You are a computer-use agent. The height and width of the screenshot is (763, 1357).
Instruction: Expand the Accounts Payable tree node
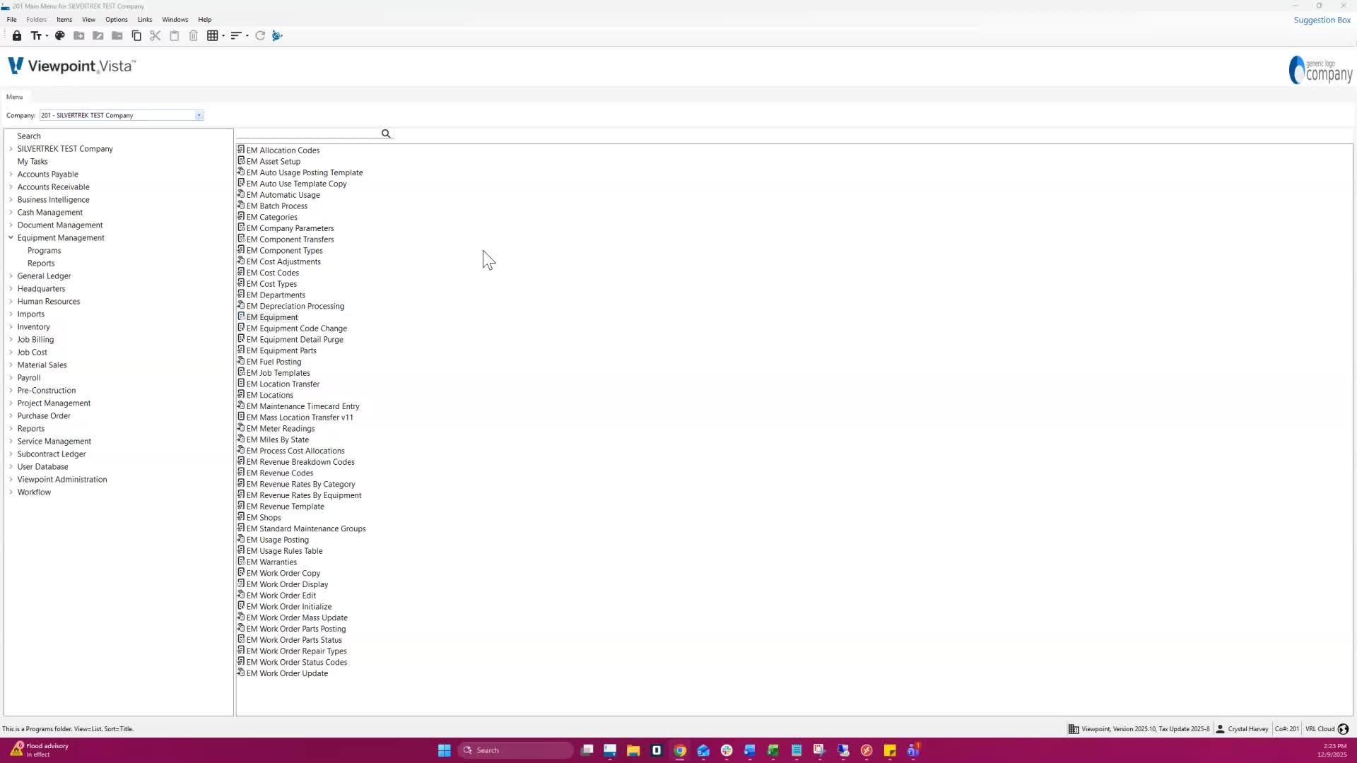11,175
